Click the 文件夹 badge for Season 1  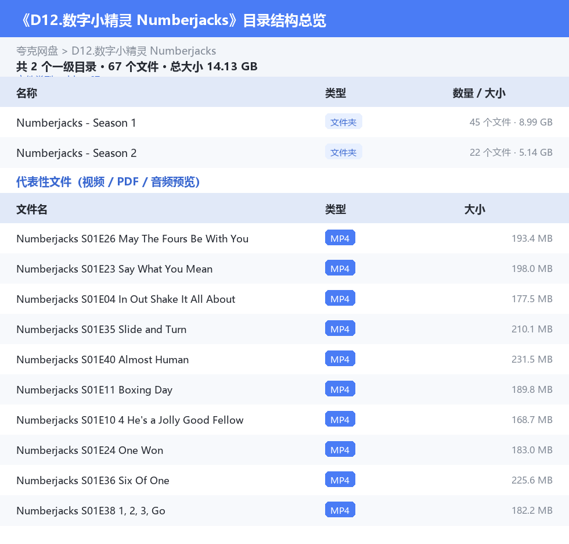coord(343,122)
